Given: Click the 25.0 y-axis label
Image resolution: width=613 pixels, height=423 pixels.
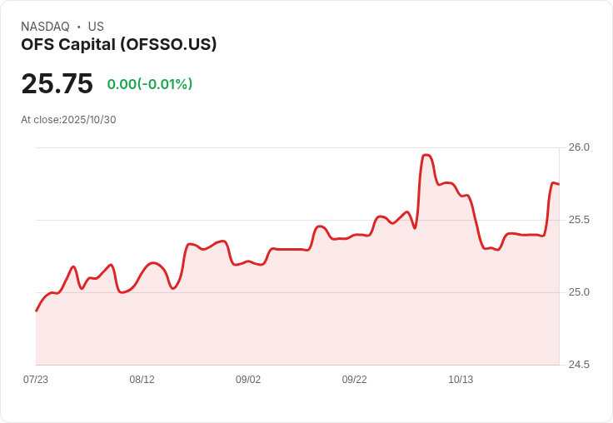Looking at the screenshot, I should 579,292.
